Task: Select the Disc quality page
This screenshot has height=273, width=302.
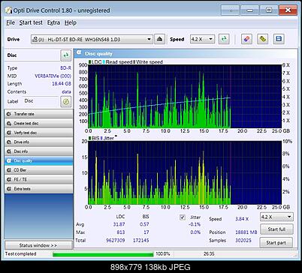Action: tap(39, 160)
